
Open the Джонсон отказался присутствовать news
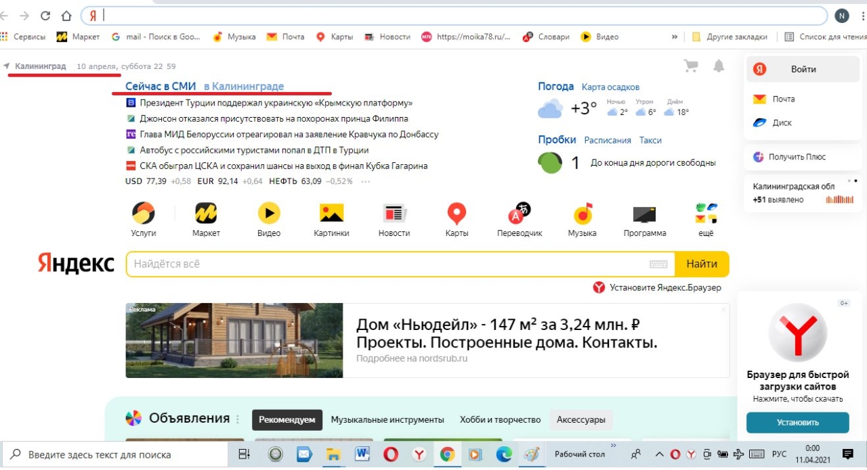[274, 118]
